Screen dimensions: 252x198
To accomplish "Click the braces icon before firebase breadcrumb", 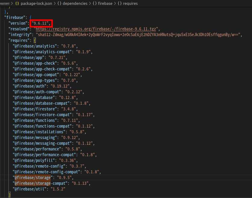I will tap(95, 3).
